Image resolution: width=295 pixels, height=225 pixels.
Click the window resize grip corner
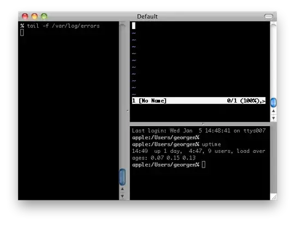click(x=274, y=197)
